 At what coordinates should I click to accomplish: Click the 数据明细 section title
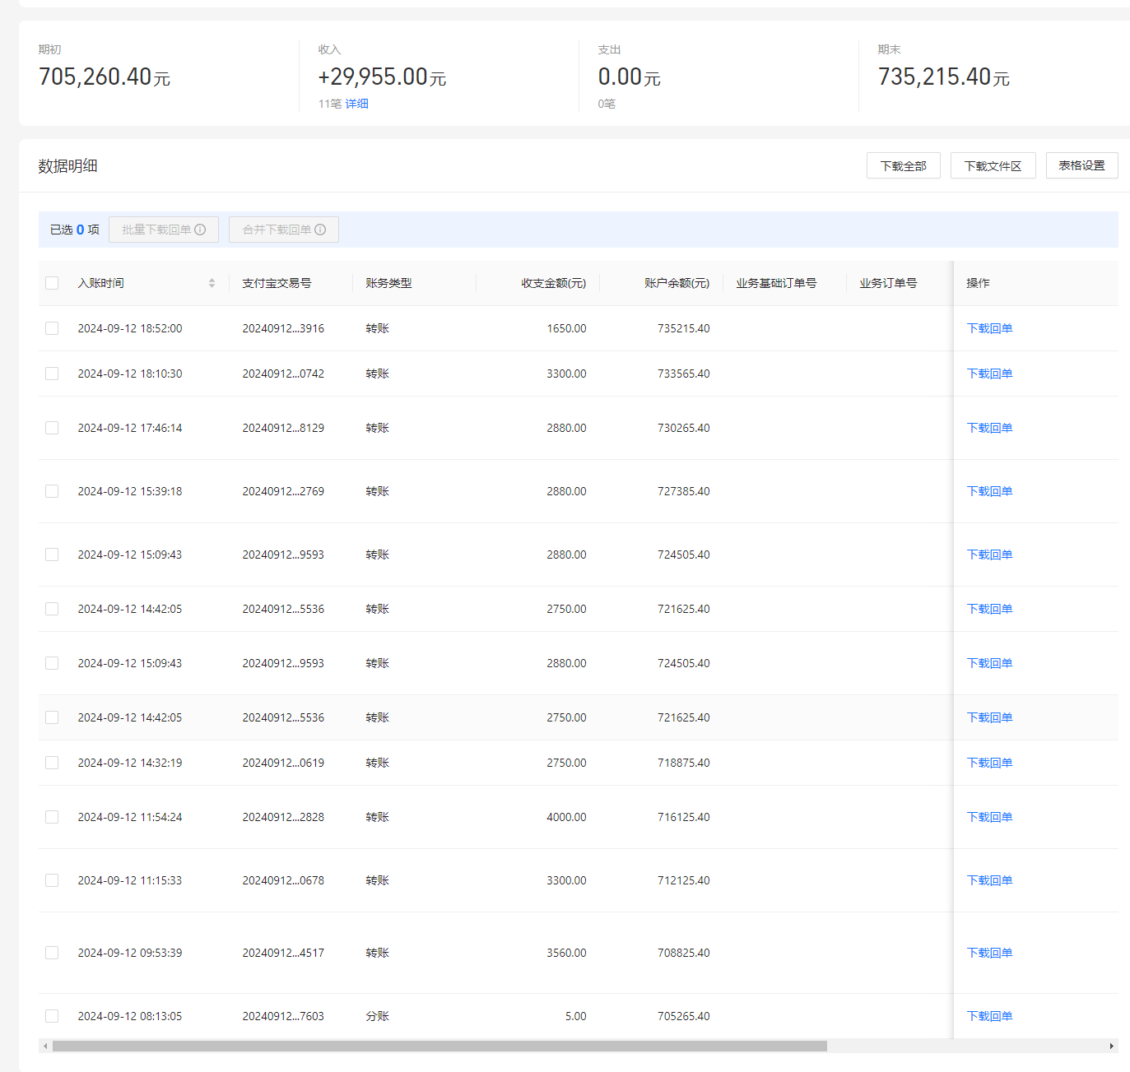(x=67, y=166)
